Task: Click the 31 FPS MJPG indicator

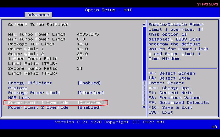Action: click(x=207, y=4)
